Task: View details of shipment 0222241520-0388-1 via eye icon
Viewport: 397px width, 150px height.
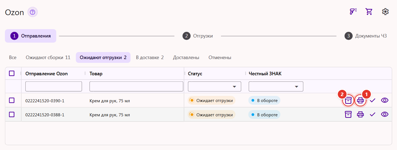Action: (x=385, y=114)
